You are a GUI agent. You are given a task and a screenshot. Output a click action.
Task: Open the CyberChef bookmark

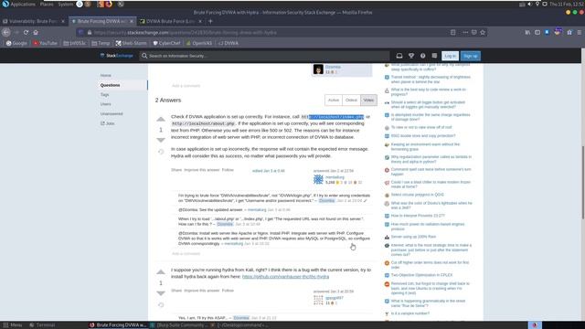166,43
